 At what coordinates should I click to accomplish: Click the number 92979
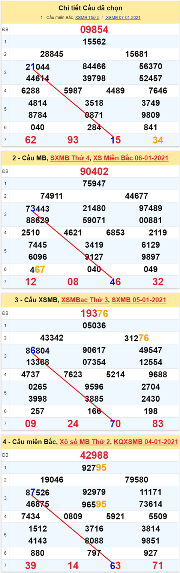pyautogui.click(x=94, y=492)
